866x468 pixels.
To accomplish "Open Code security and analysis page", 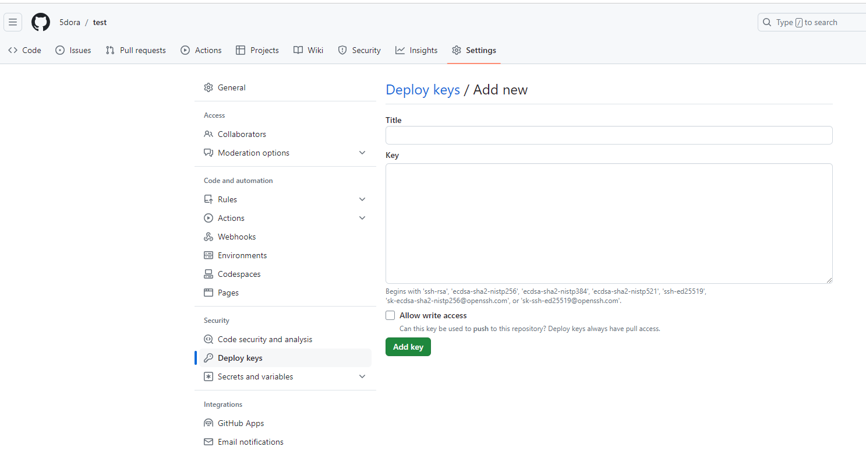I will [x=285, y=339].
